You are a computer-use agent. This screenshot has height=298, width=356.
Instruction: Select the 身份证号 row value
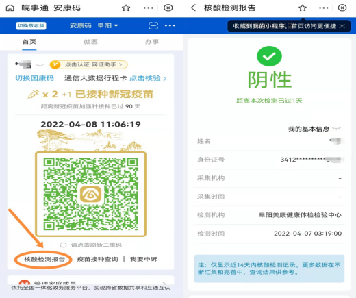(x=312, y=160)
